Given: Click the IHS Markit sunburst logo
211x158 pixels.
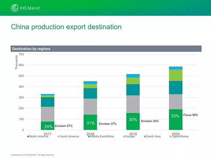Looking at the screenshot, I should (15, 8).
